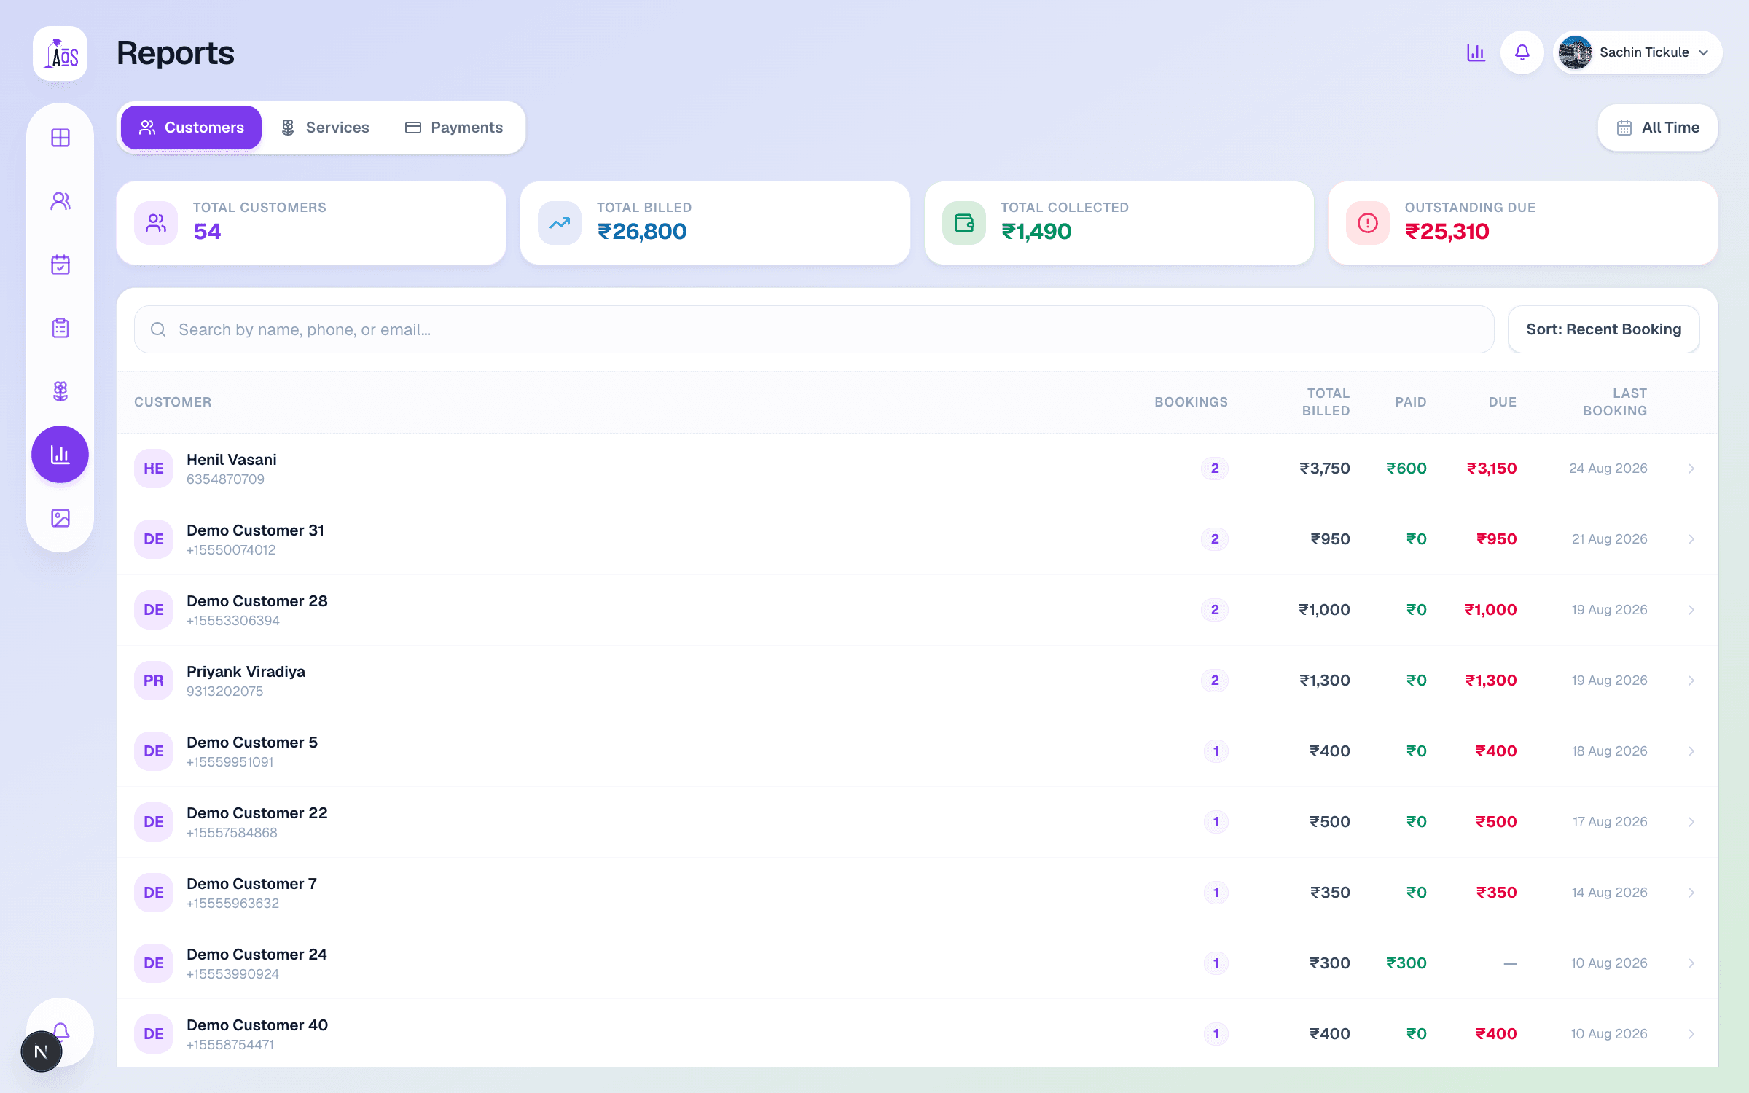Expand Demo Customer 24 row chevron
Screen dimensions: 1749x1093
1691,963
